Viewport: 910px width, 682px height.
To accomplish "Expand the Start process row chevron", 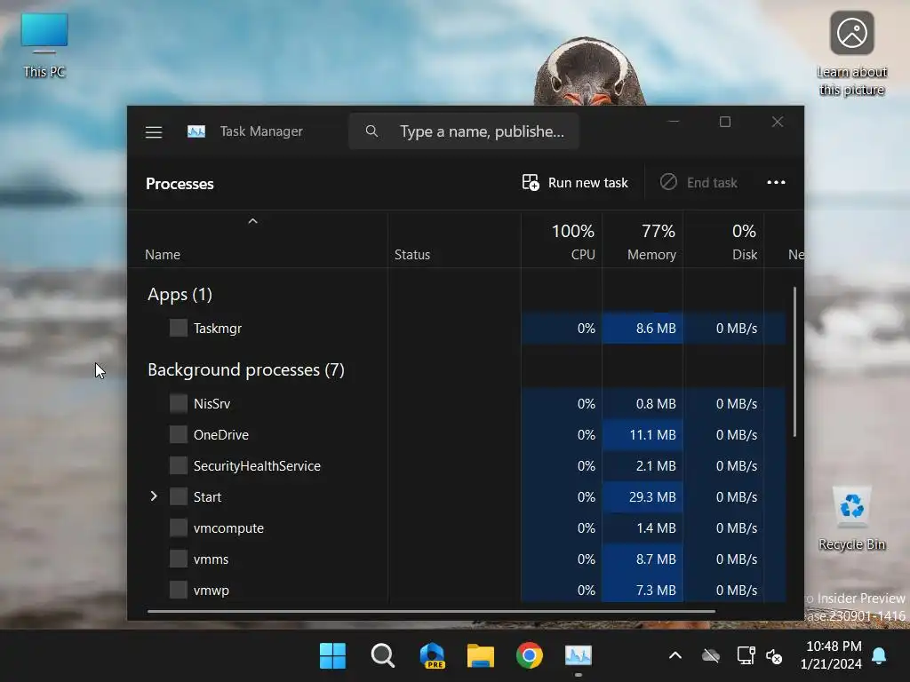I will [x=154, y=496].
